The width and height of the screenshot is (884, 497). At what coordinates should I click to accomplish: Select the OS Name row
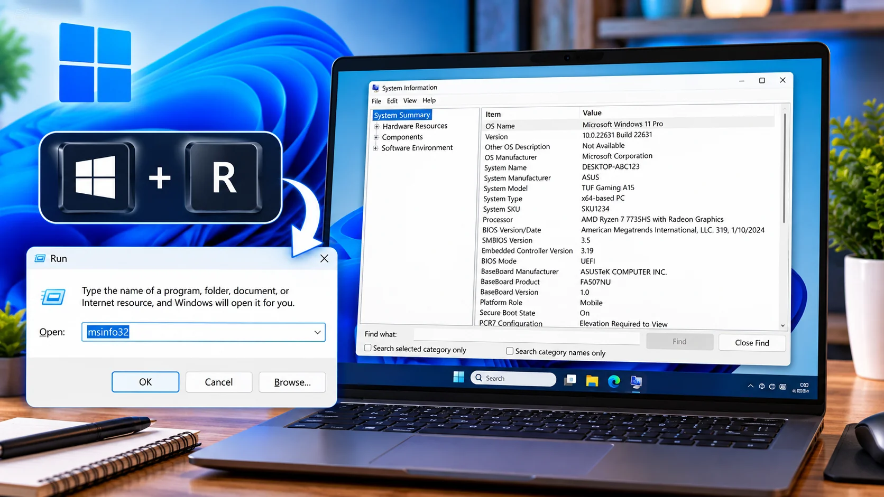click(x=628, y=125)
